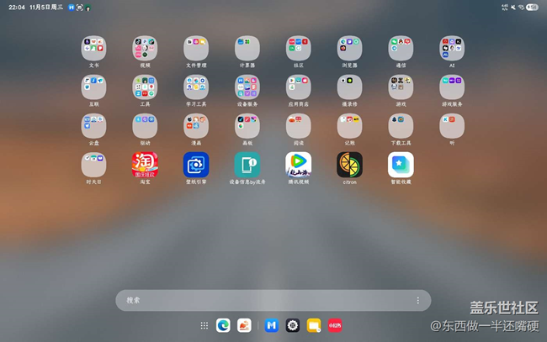Open search bar three-dot menu

[x=417, y=300]
